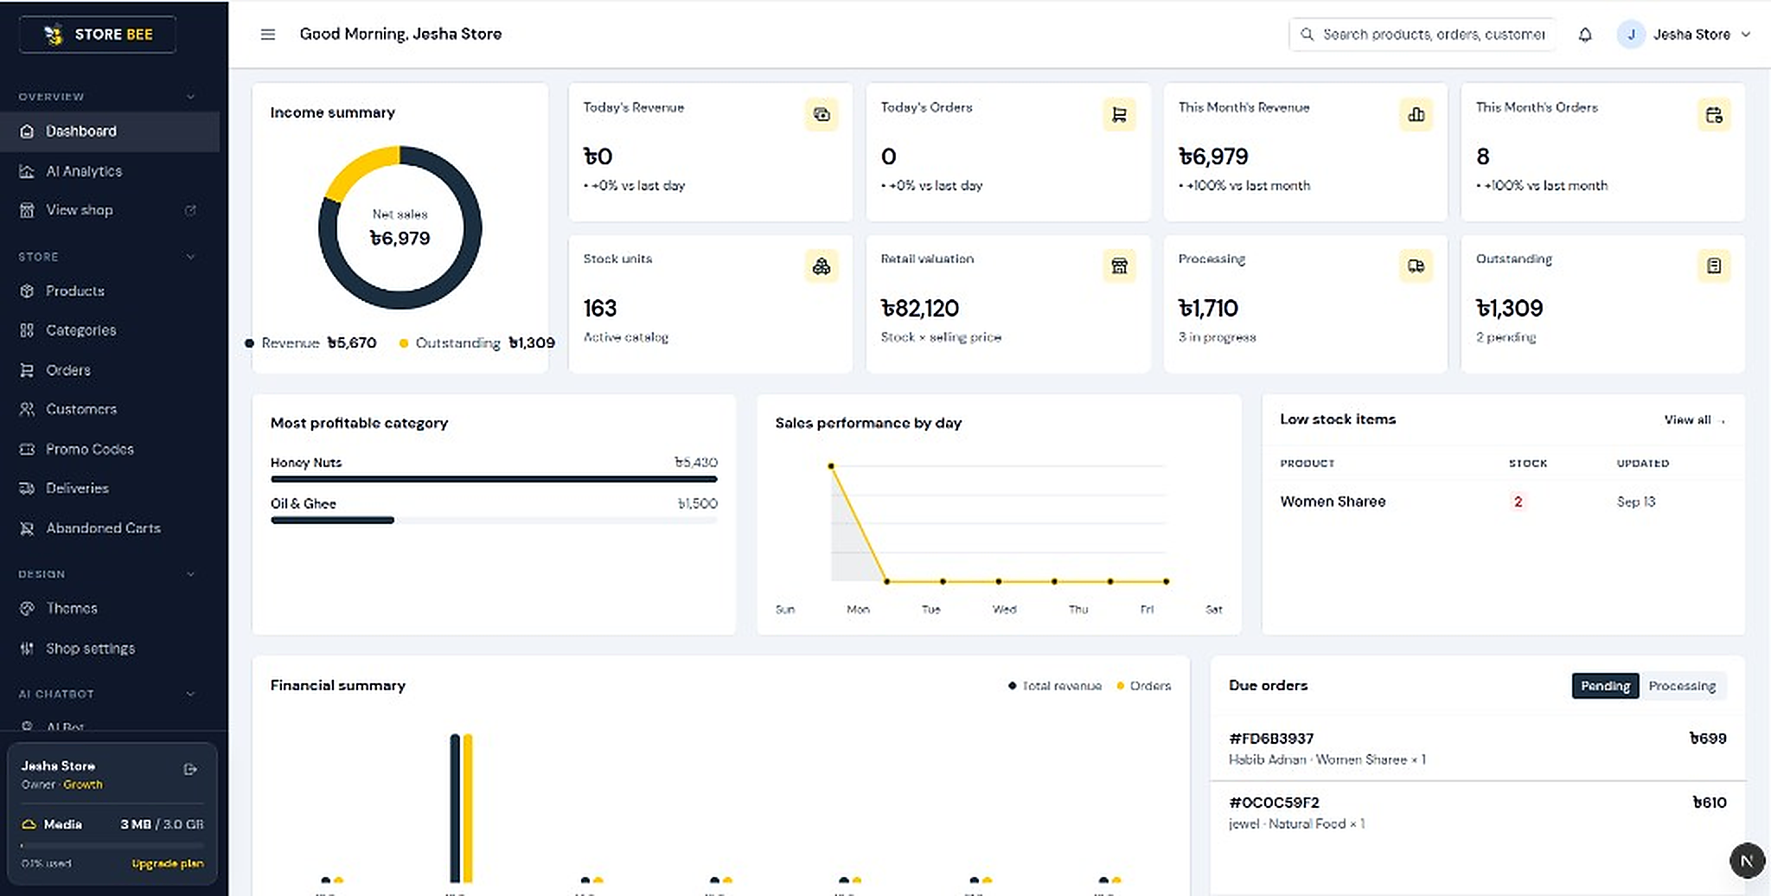Click the Outstanding legend under Income summary

tap(477, 343)
